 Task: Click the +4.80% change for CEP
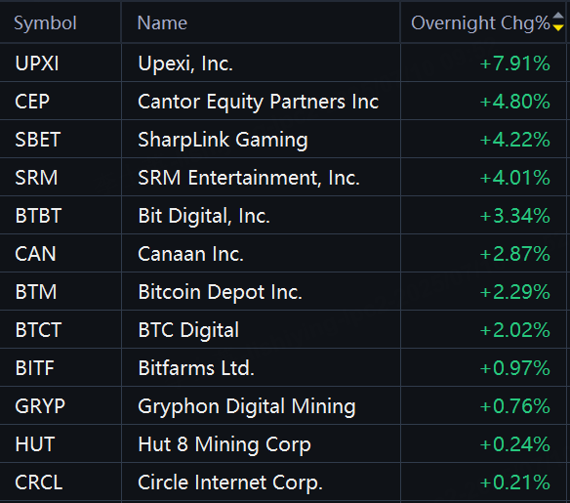(x=514, y=102)
